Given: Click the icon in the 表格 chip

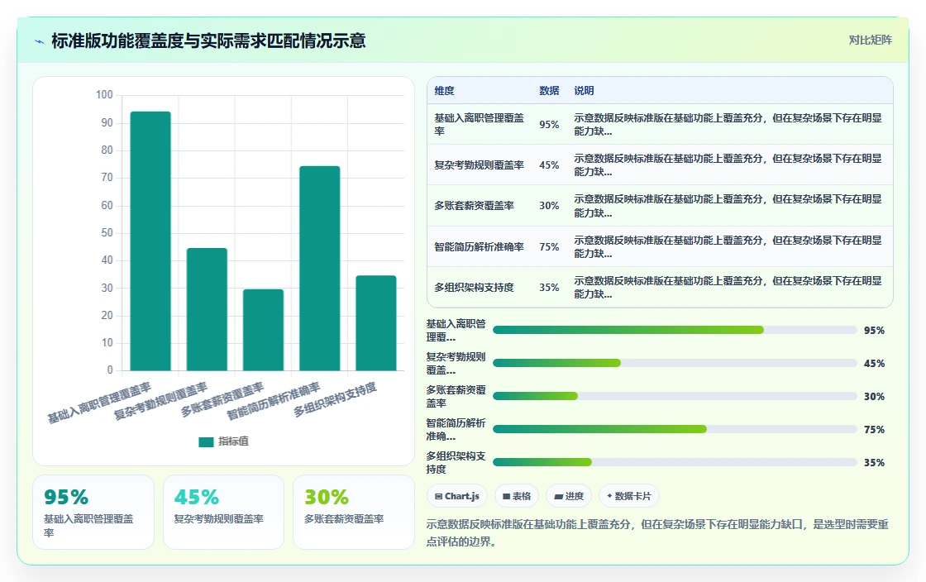Looking at the screenshot, I should pyautogui.click(x=506, y=496).
